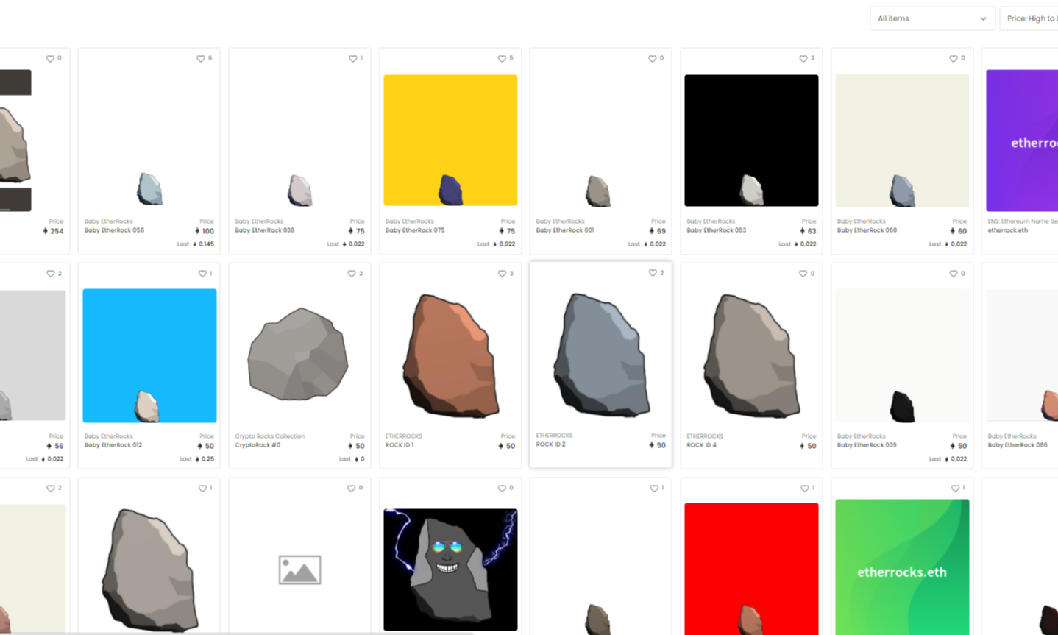1058x635 pixels.
Task: Heart the green etherrocks.eth card
Action: click(954, 489)
